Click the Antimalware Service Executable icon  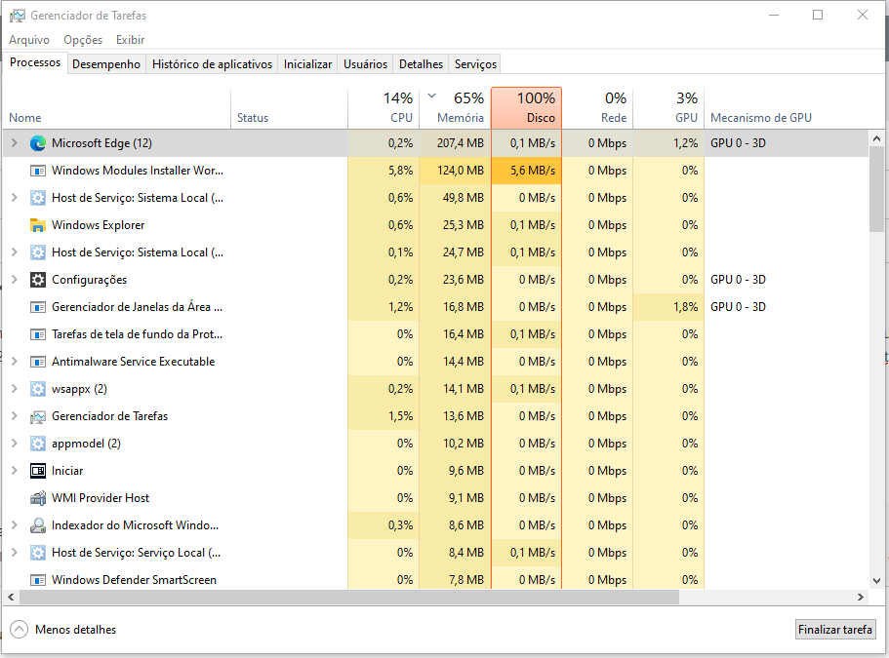point(38,362)
